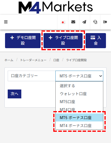Click the logout arrow icon

pos(105,22)
